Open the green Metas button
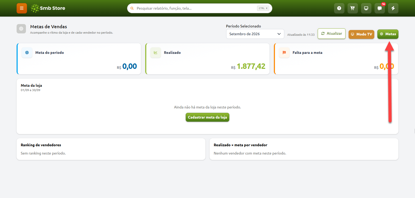 388,34
